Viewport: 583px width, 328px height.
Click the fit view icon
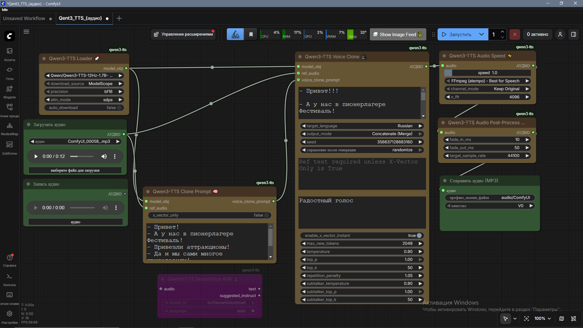[x=527, y=319]
